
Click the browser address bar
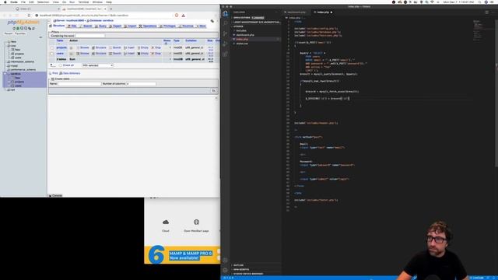105,16
